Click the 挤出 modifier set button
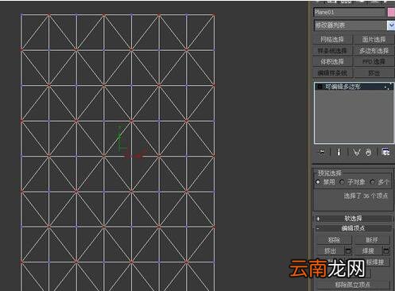The width and height of the screenshot is (395, 291). [x=374, y=73]
